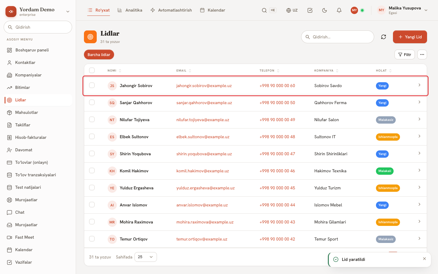Select all leads with header checkbox
Viewport: 438px width, 274px height.
tap(92, 70)
